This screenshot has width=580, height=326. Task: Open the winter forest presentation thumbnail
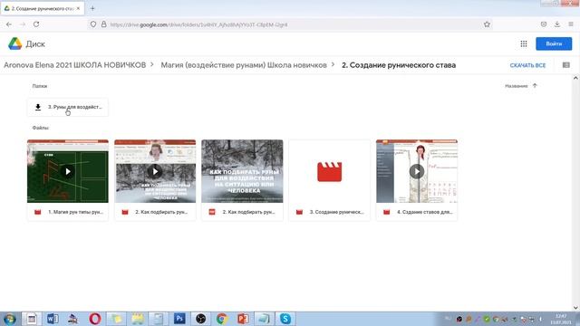[x=242, y=171]
